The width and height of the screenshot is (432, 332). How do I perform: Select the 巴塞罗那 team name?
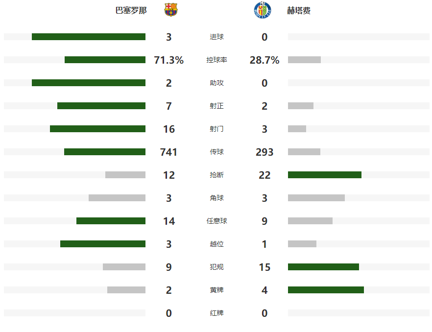point(131,10)
